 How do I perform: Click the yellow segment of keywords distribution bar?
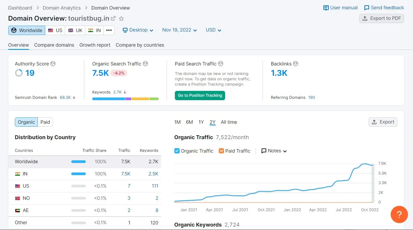140,99
